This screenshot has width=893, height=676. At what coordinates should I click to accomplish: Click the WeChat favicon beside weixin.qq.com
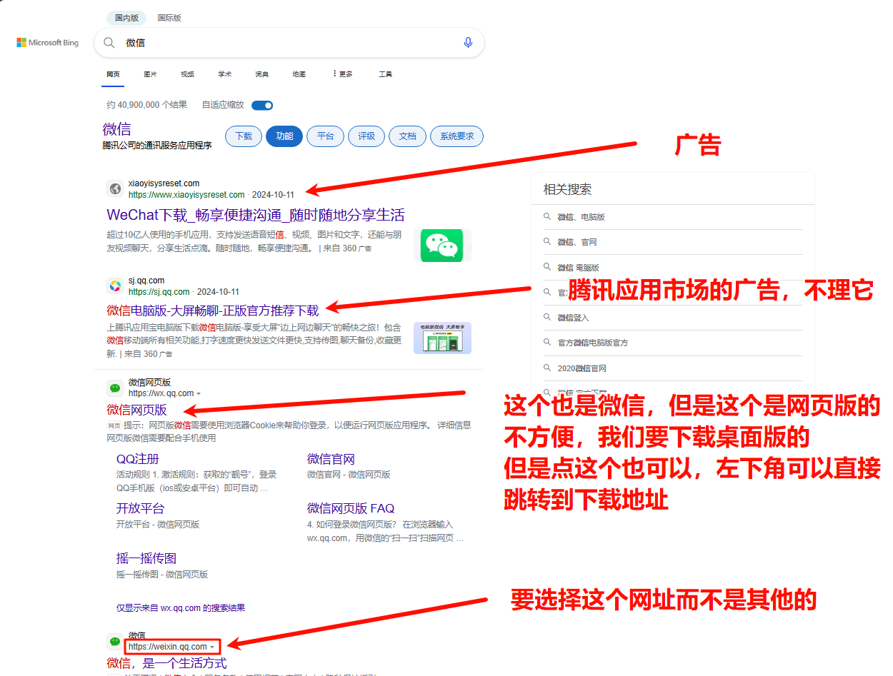coord(115,641)
